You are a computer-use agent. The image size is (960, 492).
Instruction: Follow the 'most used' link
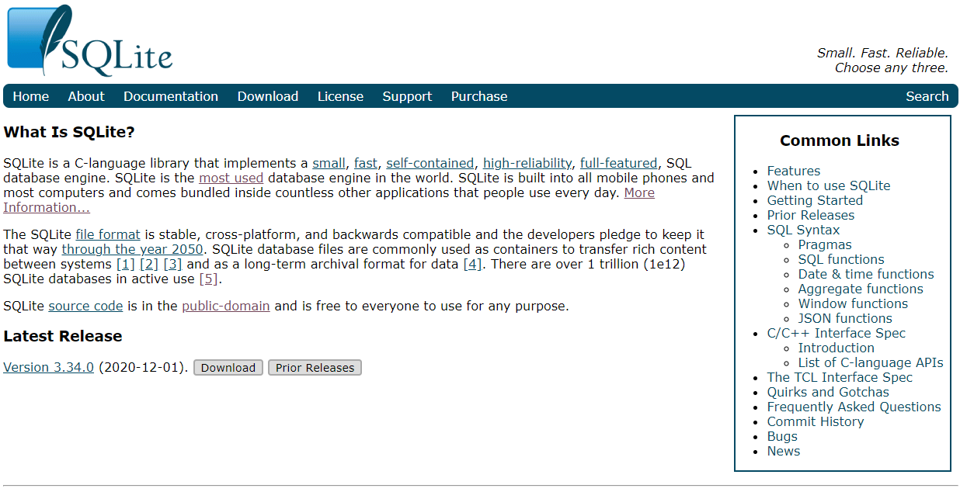231,178
